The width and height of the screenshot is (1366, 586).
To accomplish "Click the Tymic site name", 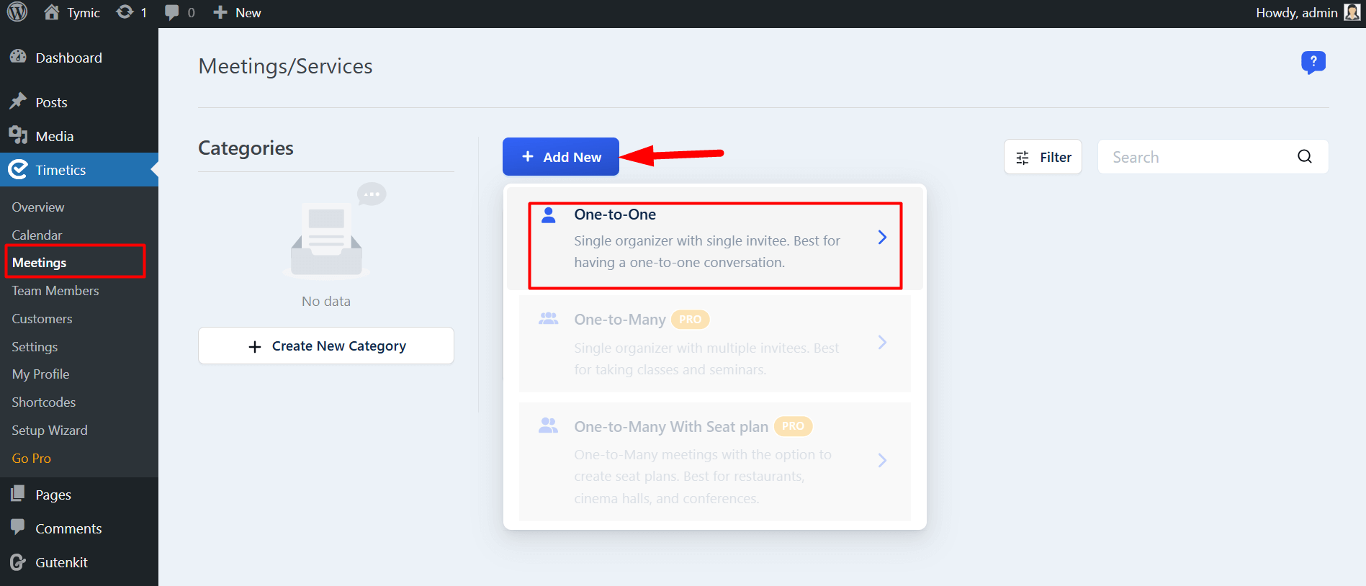I will (x=84, y=13).
